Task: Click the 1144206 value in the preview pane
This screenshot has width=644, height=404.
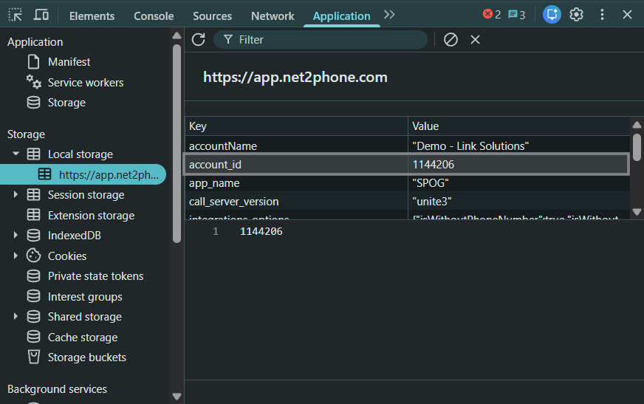Action: click(x=261, y=232)
